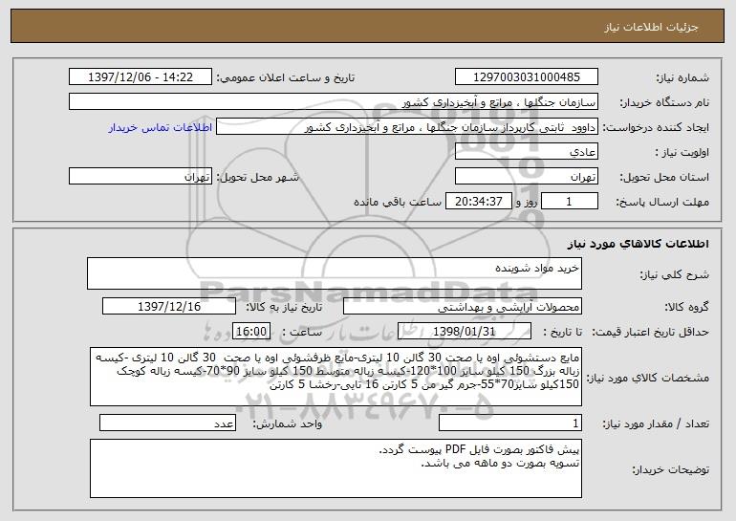Click the اولویت نیاز field showing عادی

[526, 152]
